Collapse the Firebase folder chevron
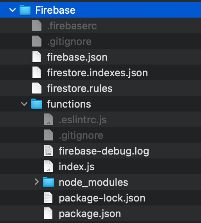The image size is (201, 223). pos(13,10)
